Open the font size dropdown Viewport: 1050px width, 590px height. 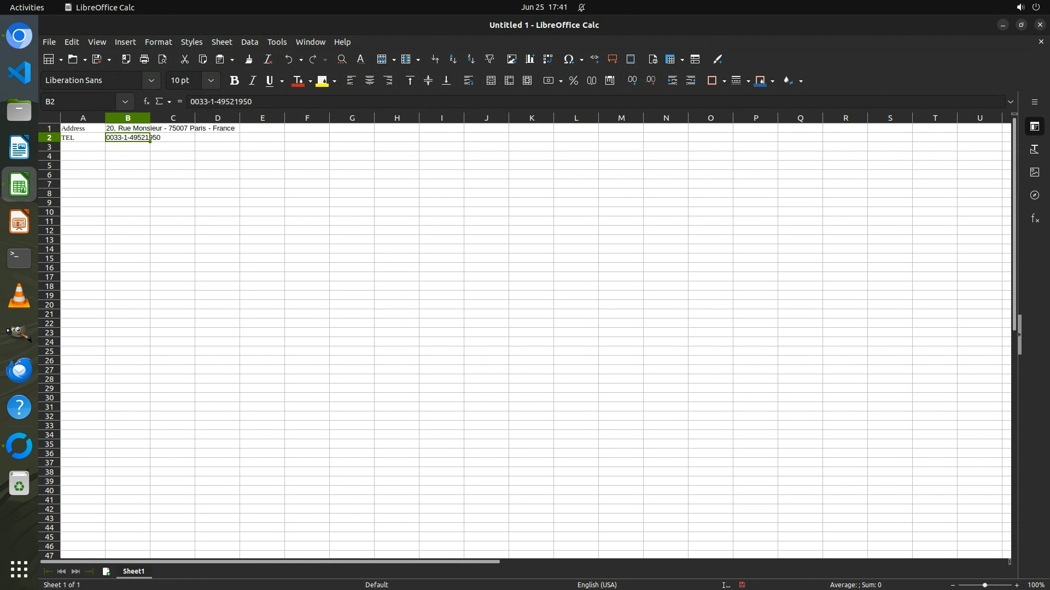(x=211, y=80)
